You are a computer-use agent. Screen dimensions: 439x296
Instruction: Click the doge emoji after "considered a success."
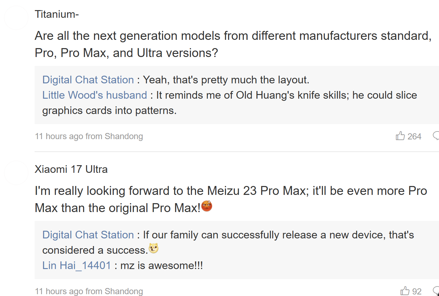coord(153,248)
